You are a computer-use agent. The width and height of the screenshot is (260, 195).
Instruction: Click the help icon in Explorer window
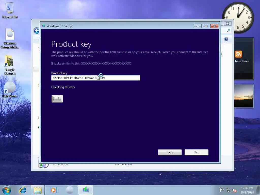(x=226, y=39)
